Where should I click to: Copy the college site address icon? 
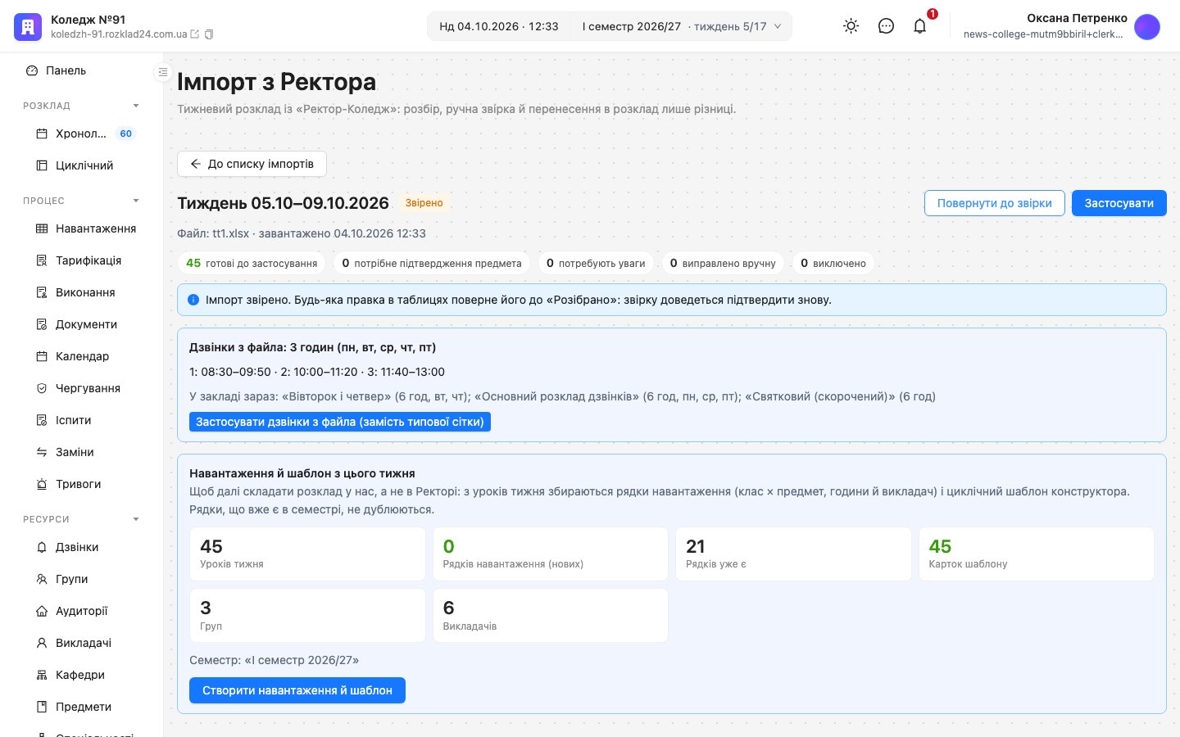point(209,34)
